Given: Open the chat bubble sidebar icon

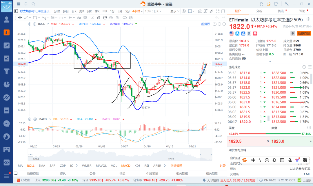Looking at the screenshot, I should click(x=7, y=124).
